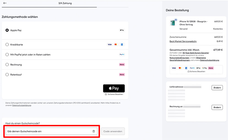
Task: Click the back arrow icon
Action: pos(5,3)
